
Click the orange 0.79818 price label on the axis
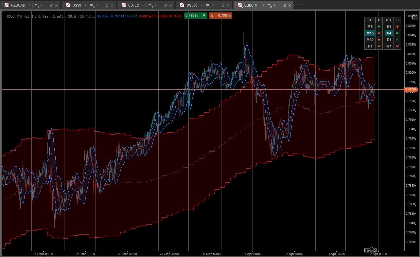[x=410, y=89]
